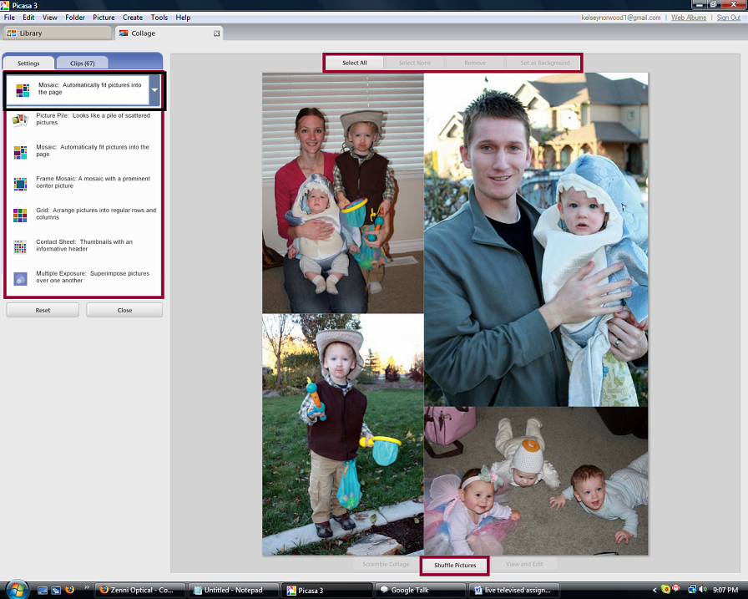Select the crawling babies on carpet photo
This screenshot has width=748, height=599.
click(536, 481)
